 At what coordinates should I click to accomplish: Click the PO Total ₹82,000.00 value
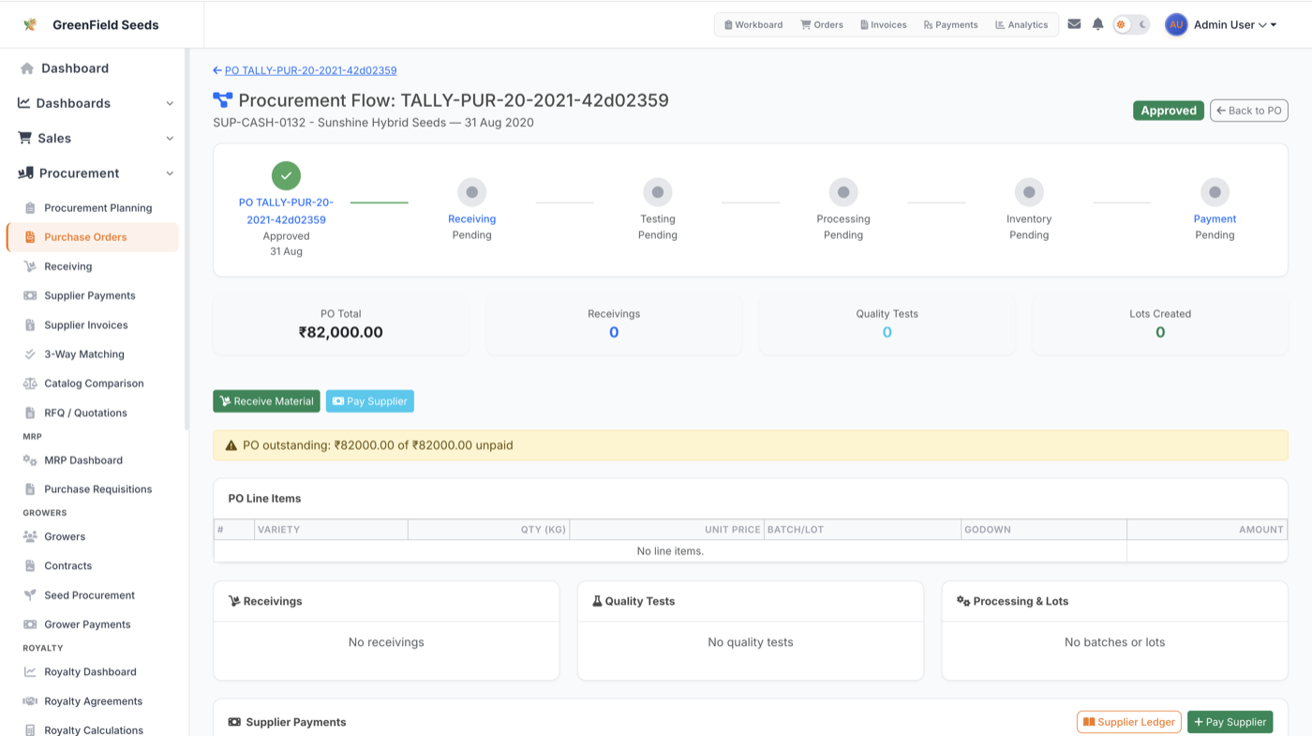click(341, 332)
